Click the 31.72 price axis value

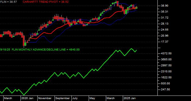coord(165,18)
